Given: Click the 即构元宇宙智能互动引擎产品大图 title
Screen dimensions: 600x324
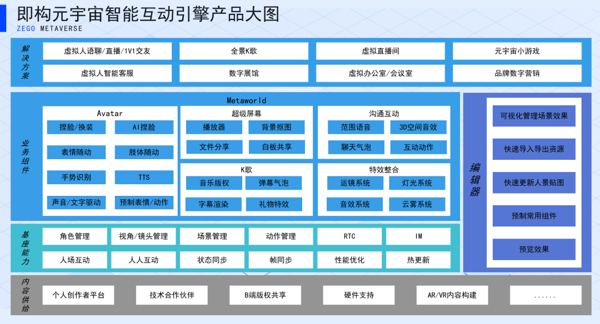Looking at the screenshot, I should [x=148, y=13].
